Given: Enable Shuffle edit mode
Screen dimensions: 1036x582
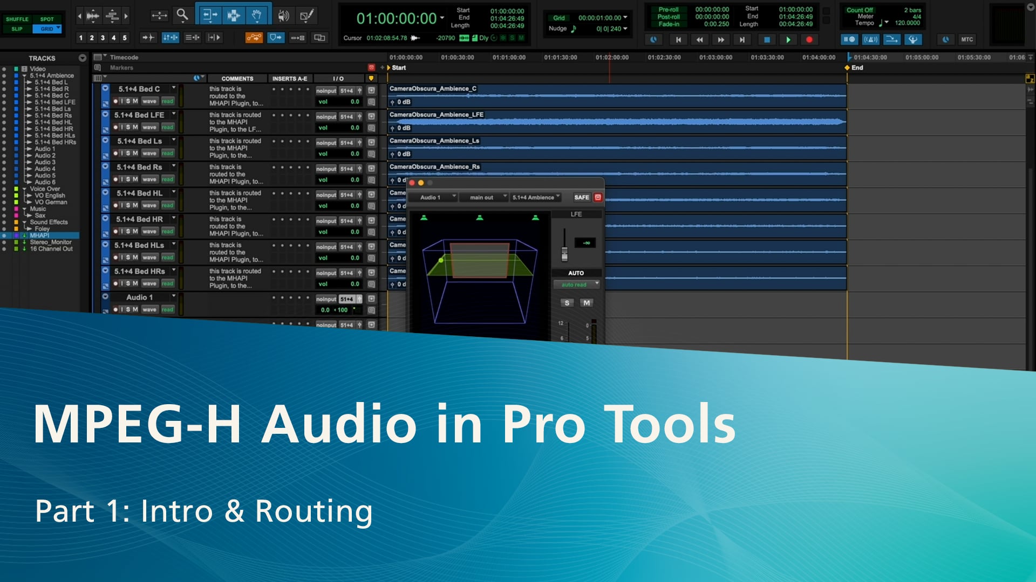Looking at the screenshot, I should pos(17,19).
